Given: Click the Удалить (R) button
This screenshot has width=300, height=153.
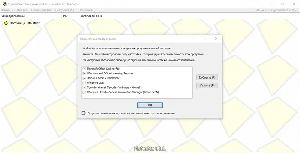Looking at the screenshot, I should [207, 85].
